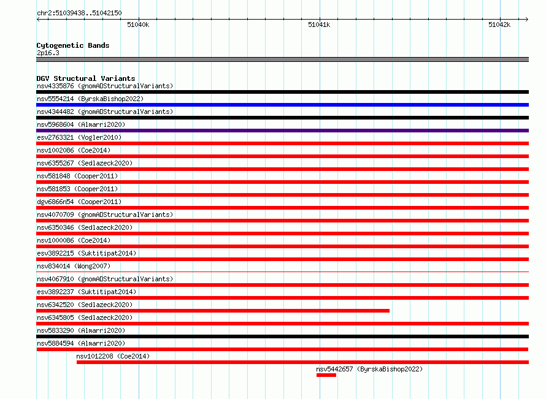The width and height of the screenshot is (546, 399).
Task: Click the 51042k ruler tick label
Action: [499, 25]
